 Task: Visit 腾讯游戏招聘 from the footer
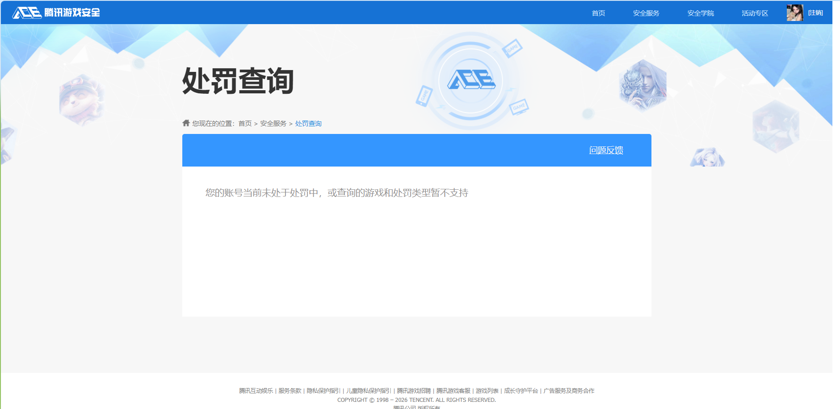413,390
